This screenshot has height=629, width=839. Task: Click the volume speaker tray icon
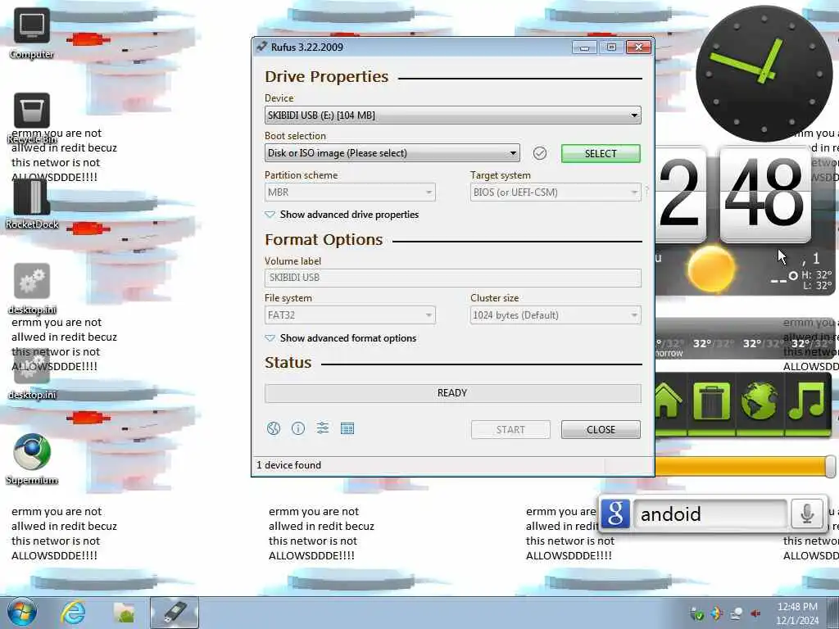click(755, 613)
